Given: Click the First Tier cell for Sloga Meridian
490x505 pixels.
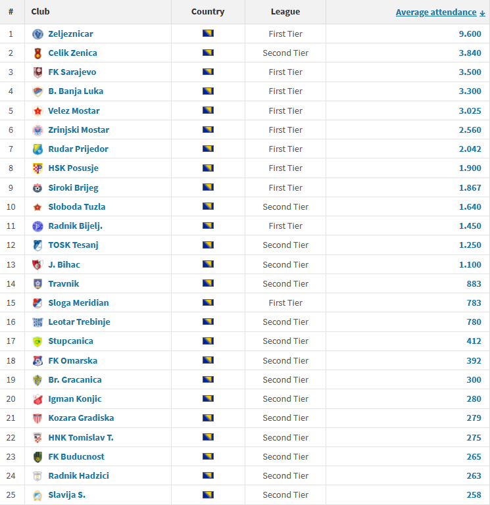Looking at the screenshot, I should [x=285, y=302].
